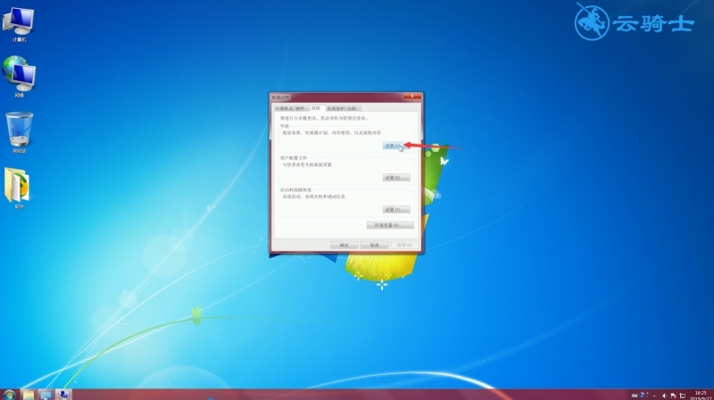Click the blue help icon in tray
714x400 pixels.
tap(642, 395)
